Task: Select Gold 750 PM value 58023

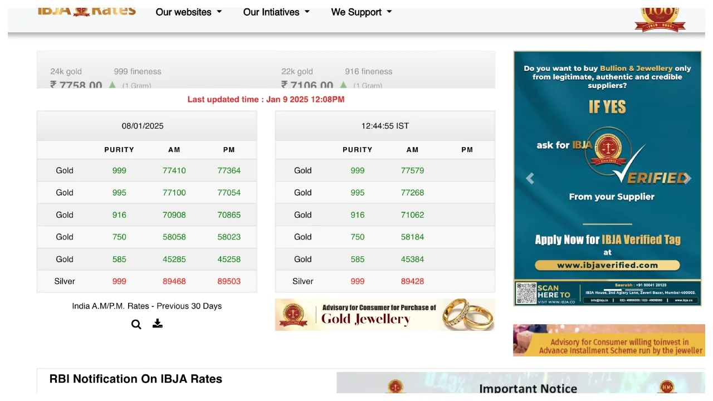Action: pyautogui.click(x=229, y=237)
